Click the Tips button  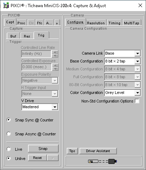(x=72, y=151)
